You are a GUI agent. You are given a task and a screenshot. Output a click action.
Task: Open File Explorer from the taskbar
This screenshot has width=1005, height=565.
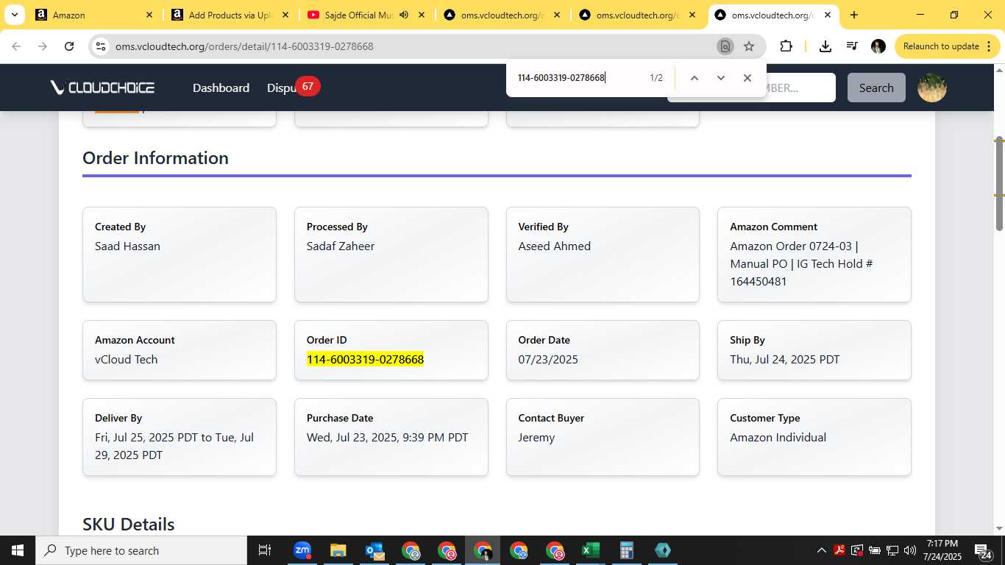click(338, 550)
